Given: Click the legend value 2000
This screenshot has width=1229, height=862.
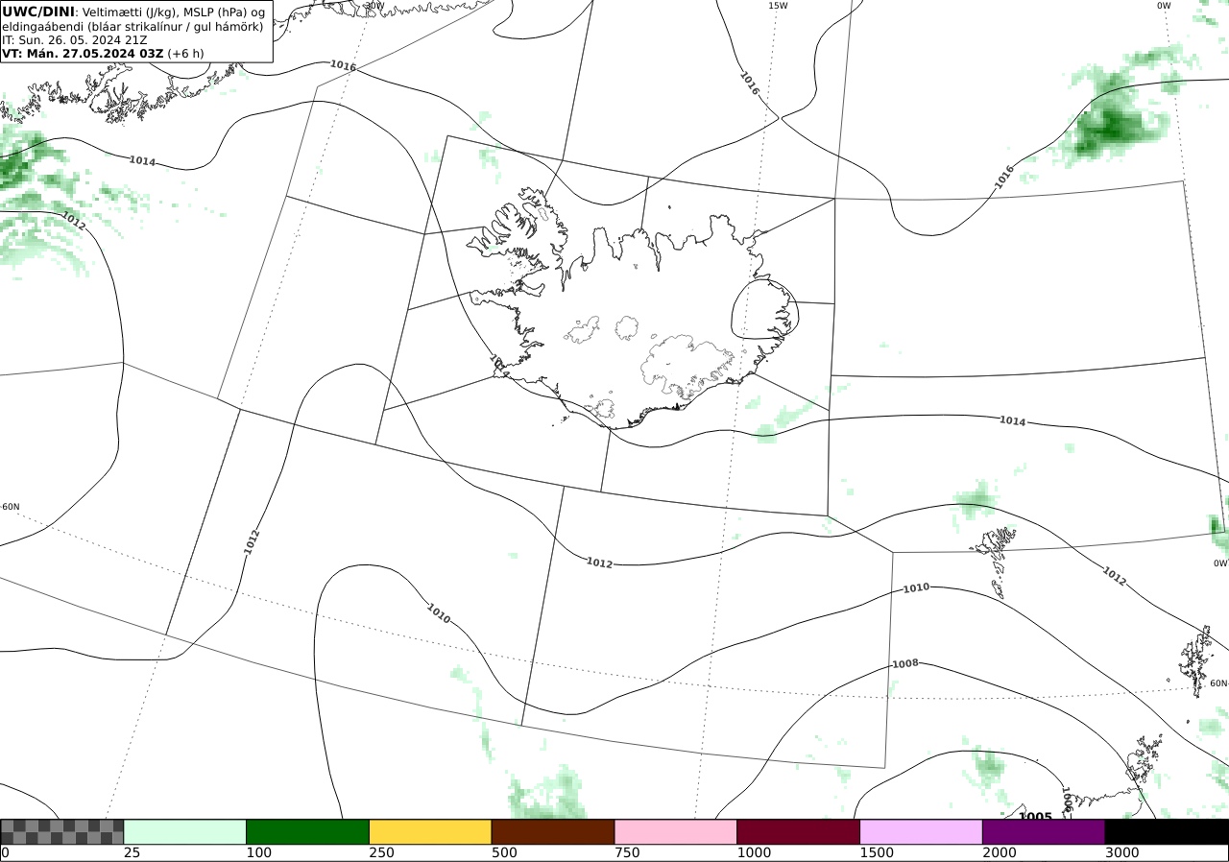Looking at the screenshot, I should (1000, 853).
